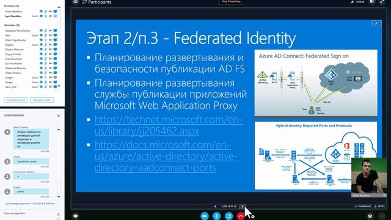Viewport: 391px width, 220px height.
Task: Open the Conversation panel menu icon
Action: point(59,116)
